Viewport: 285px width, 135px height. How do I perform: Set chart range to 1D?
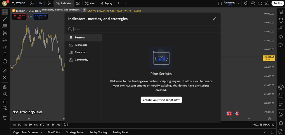15,125
